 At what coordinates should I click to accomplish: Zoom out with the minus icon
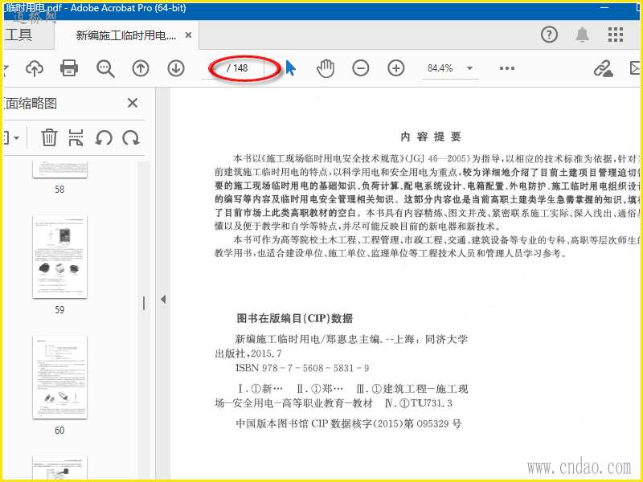360,68
